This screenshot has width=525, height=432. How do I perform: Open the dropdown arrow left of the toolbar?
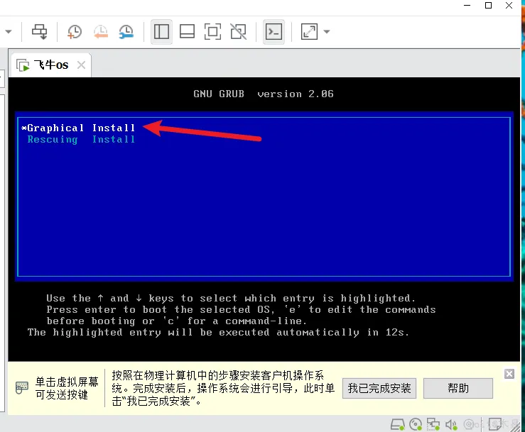click(9, 32)
